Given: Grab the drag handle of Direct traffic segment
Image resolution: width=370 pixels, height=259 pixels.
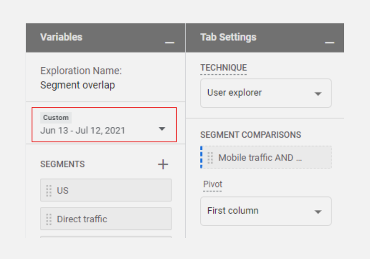Looking at the screenshot, I should pyautogui.click(x=49, y=219).
